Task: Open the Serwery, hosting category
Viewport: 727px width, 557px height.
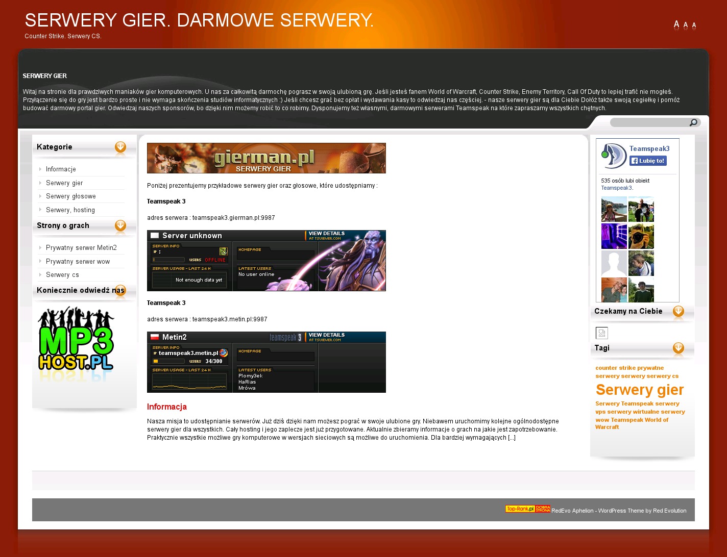Action: pos(70,210)
